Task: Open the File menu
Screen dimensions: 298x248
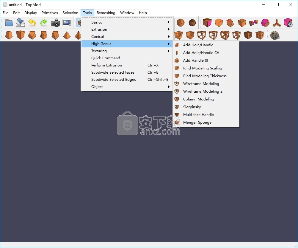Action: 6,13
